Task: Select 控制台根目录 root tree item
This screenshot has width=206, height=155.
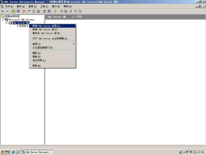Action: tap(12, 16)
